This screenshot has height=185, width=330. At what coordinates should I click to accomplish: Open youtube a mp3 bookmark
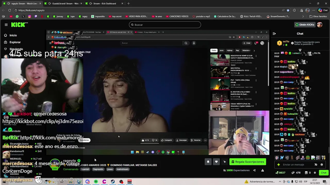201,16
